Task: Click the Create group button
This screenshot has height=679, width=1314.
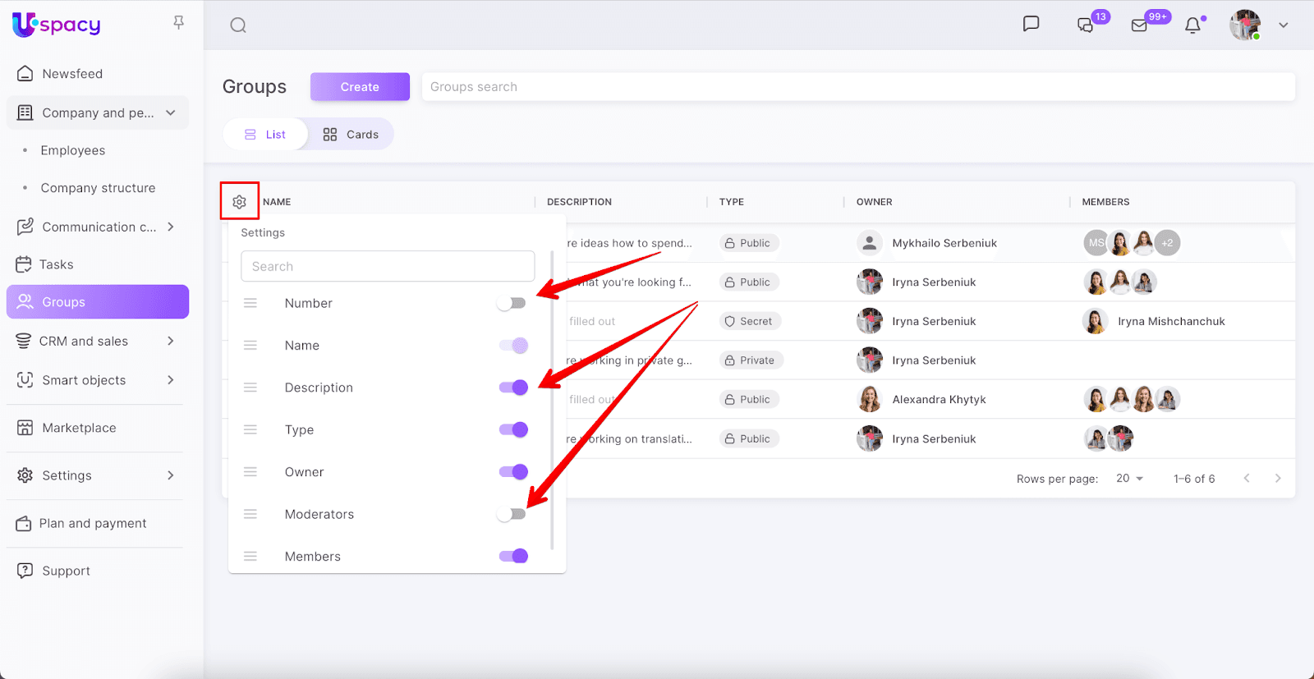Action: tap(360, 87)
